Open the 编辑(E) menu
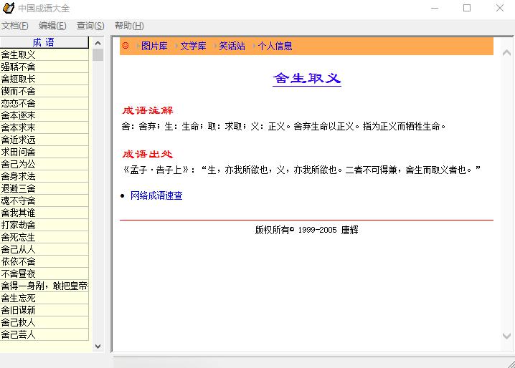 coord(52,26)
